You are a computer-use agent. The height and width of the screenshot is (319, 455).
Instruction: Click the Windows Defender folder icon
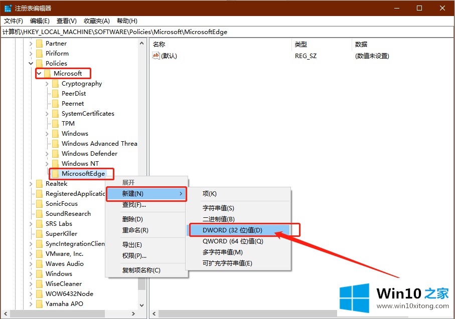click(55, 154)
